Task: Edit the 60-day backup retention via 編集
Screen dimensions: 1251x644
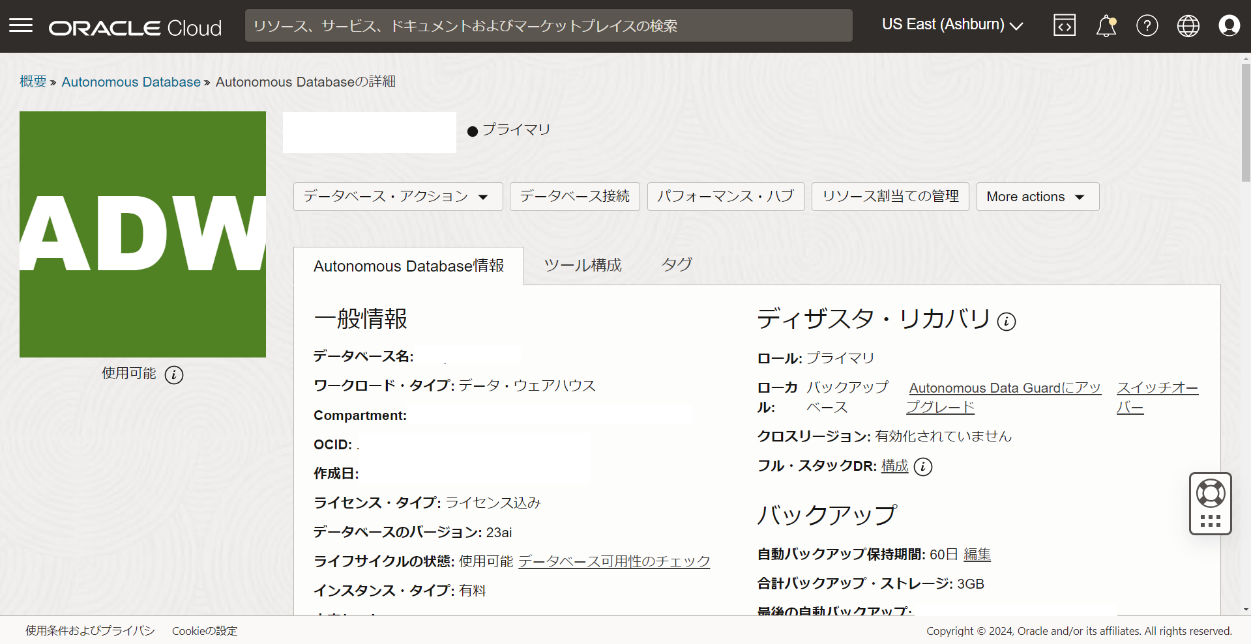Action: [x=976, y=554]
